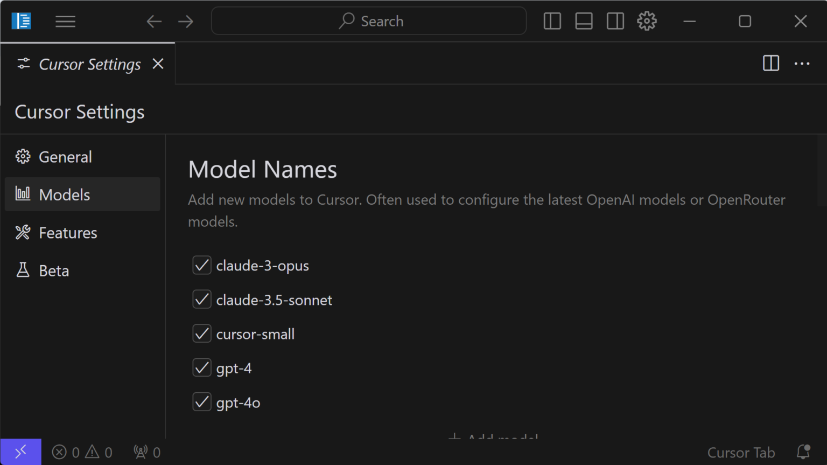
Task: Click the "Model Names" heading
Action: pyautogui.click(x=262, y=170)
